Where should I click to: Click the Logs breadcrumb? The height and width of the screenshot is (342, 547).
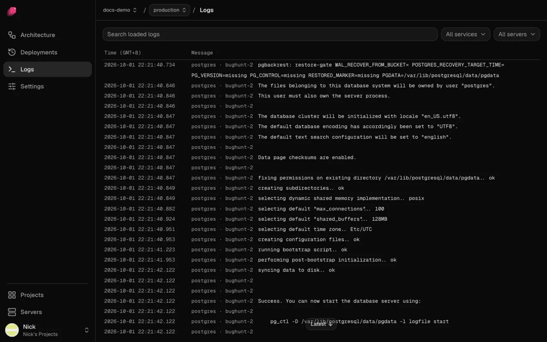pyautogui.click(x=206, y=10)
